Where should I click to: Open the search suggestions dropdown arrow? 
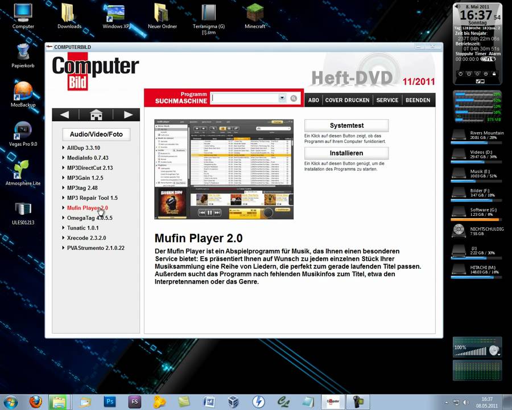[x=282, y=98]
